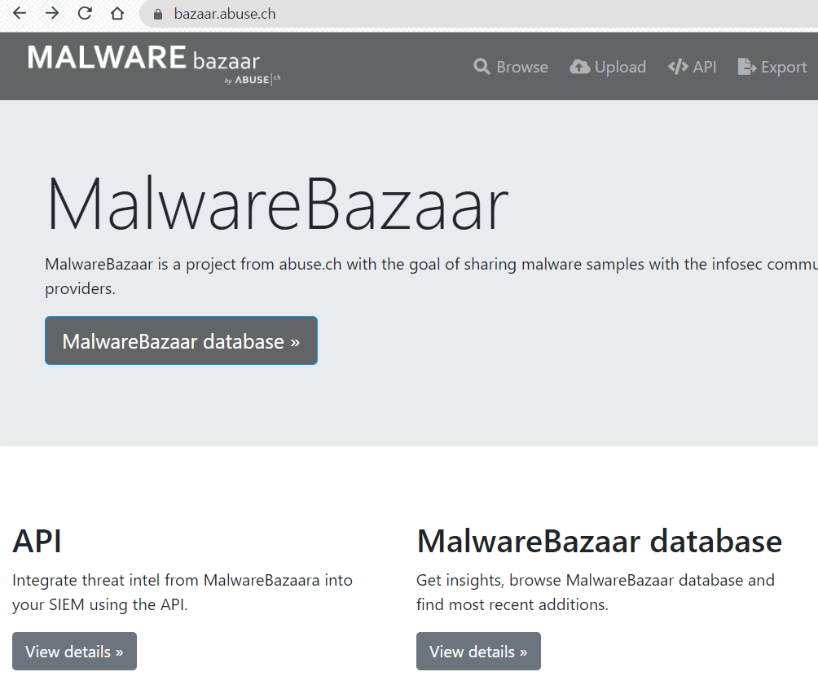Screen dimensions: 818x685
Task: Click the padlock site security icon
Action: [158, 14]
